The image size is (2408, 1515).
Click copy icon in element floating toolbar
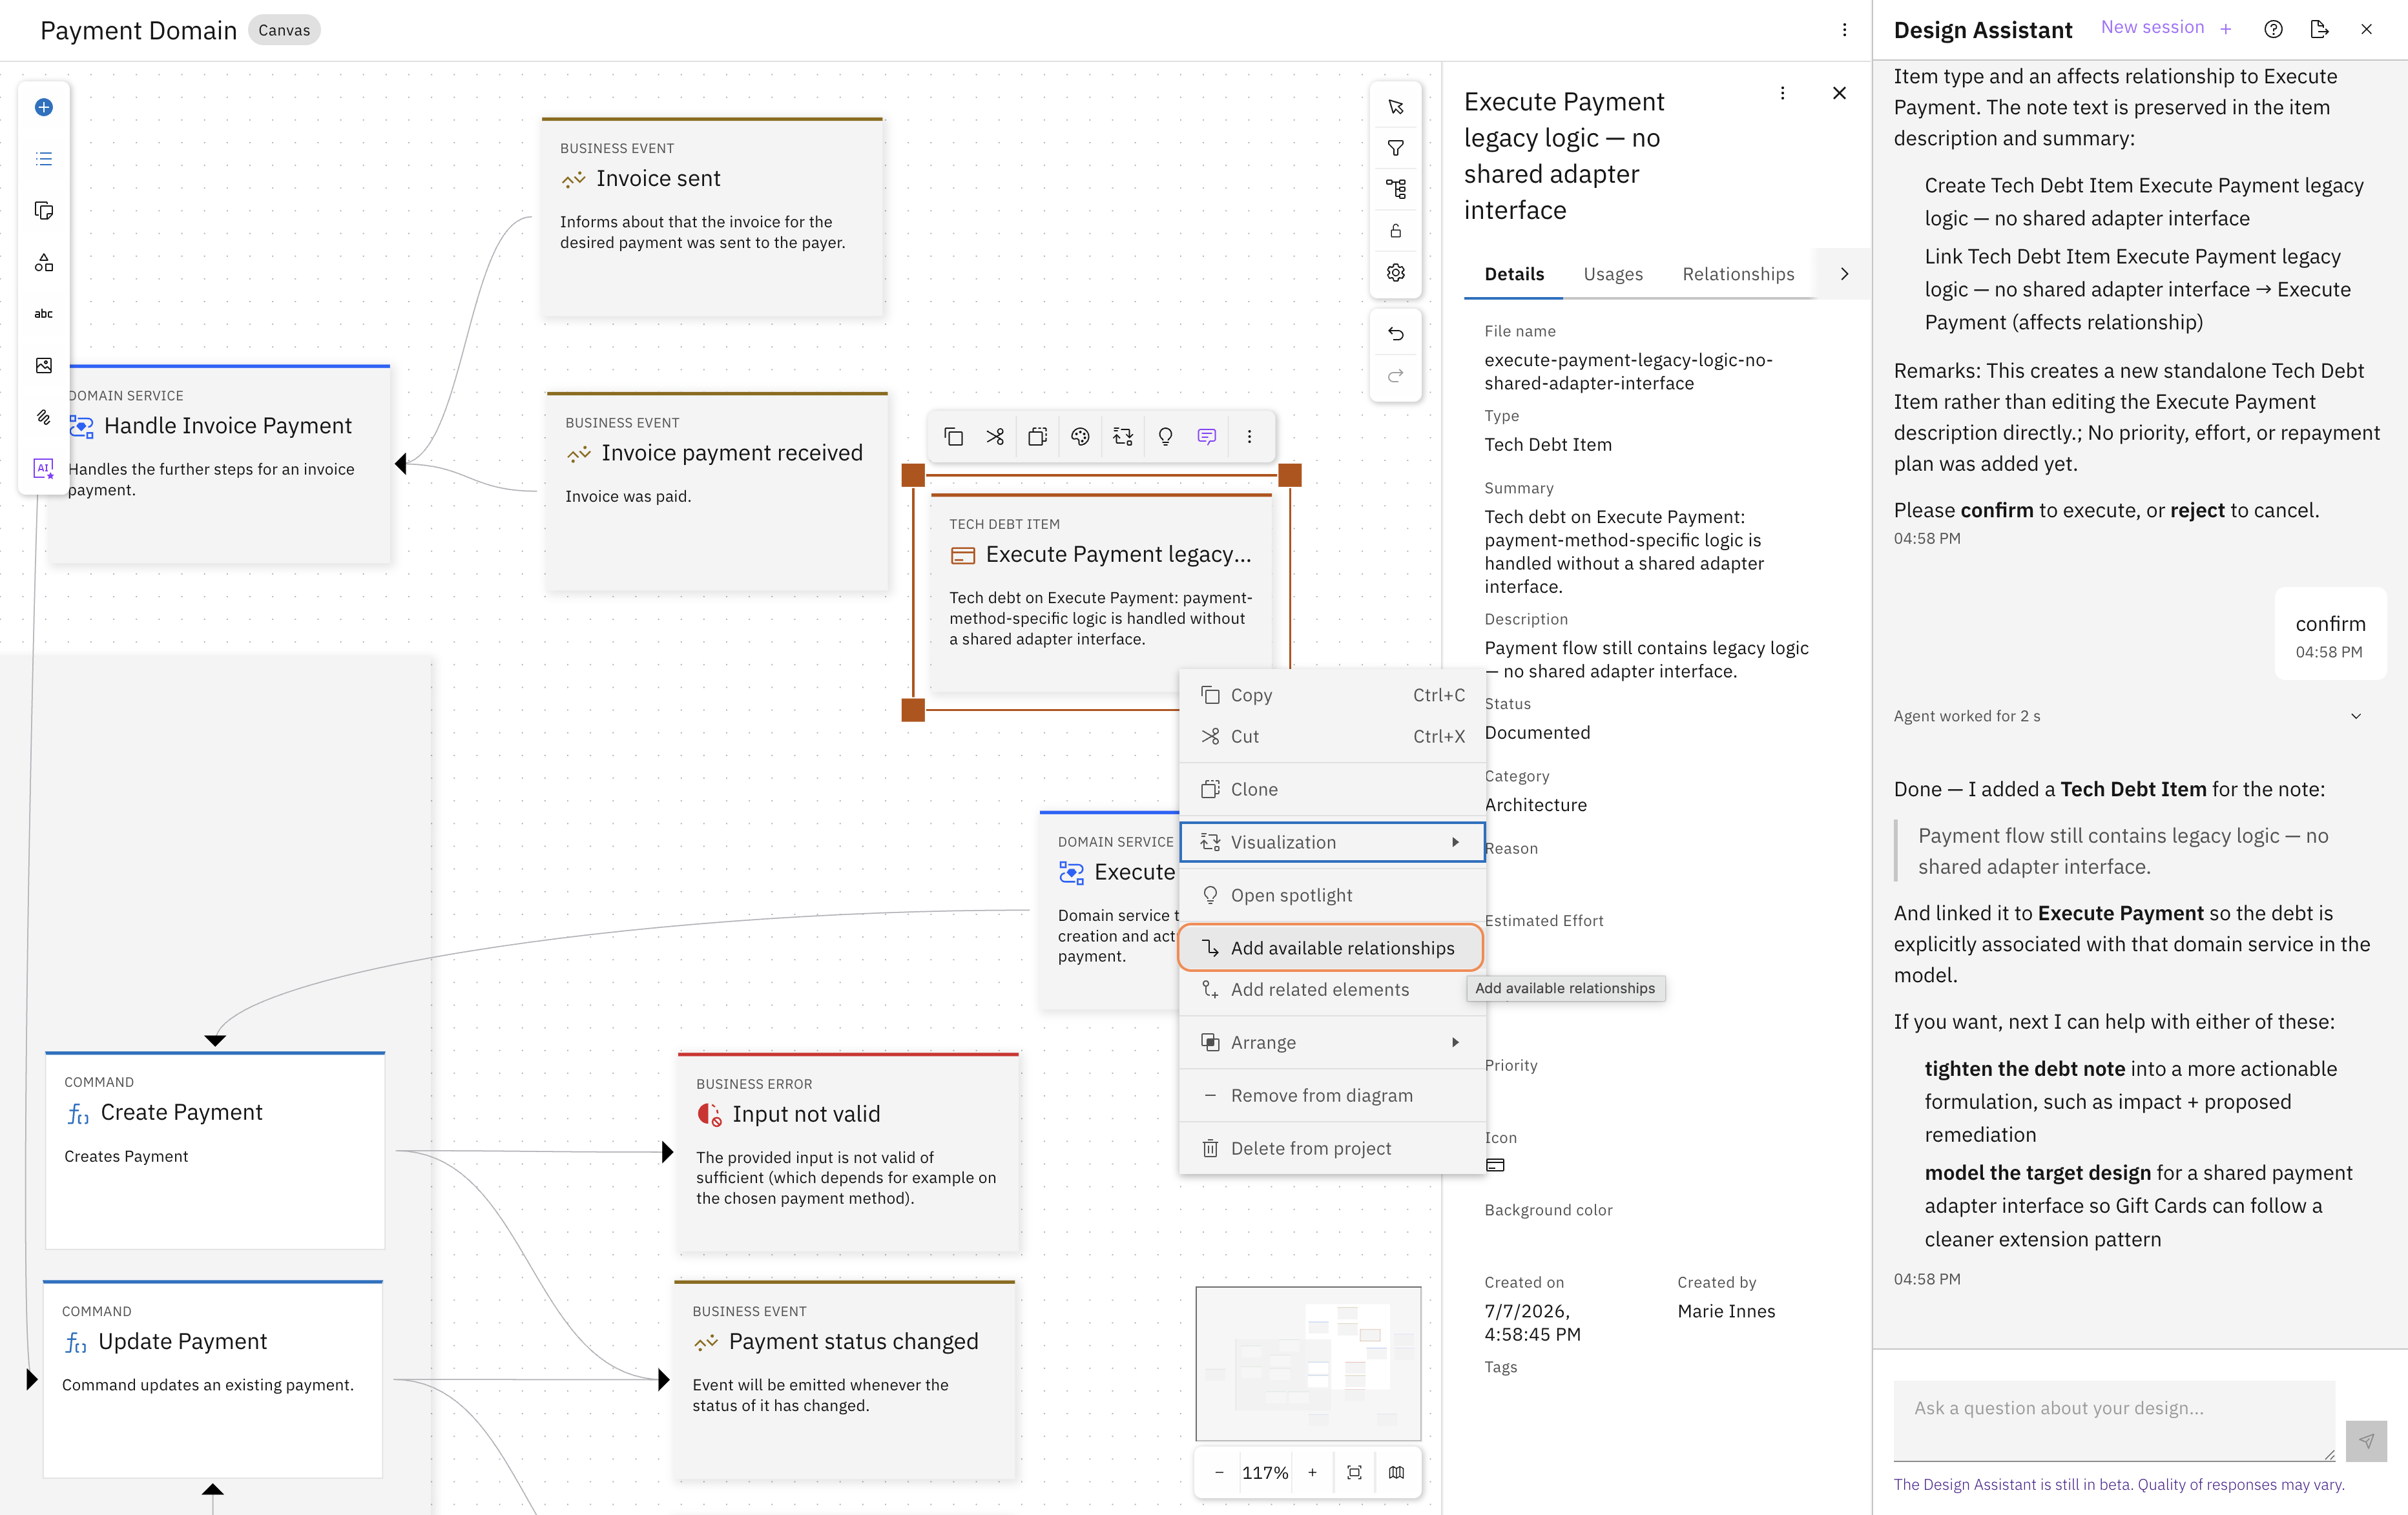(x=954, y=436)
